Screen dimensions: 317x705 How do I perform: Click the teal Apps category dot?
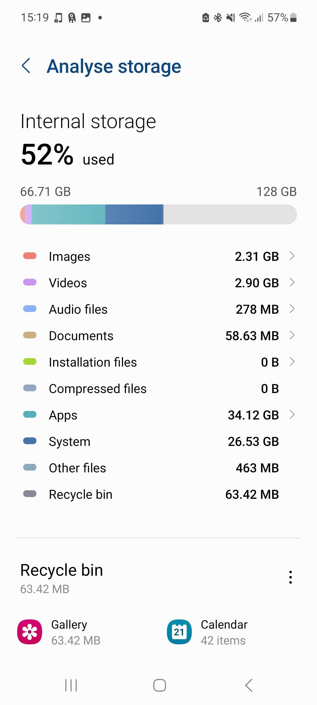[30, 414]
